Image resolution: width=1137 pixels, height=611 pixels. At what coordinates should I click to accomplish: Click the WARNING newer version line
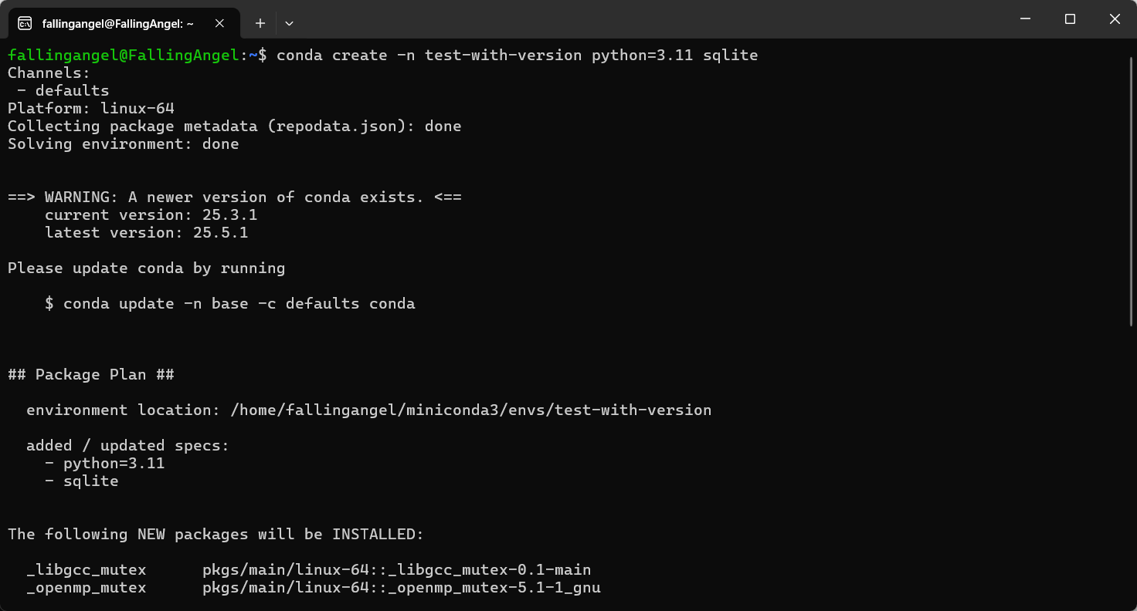coord(235,197)
